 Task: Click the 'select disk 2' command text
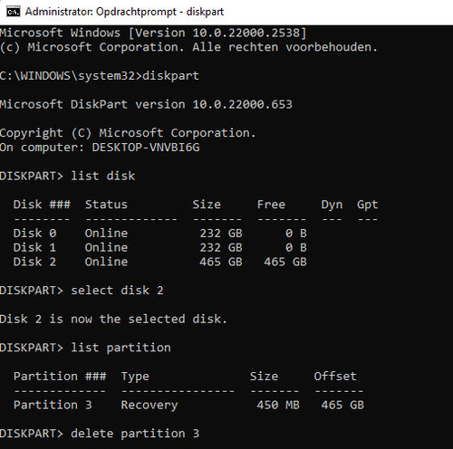tap(117, 291)
